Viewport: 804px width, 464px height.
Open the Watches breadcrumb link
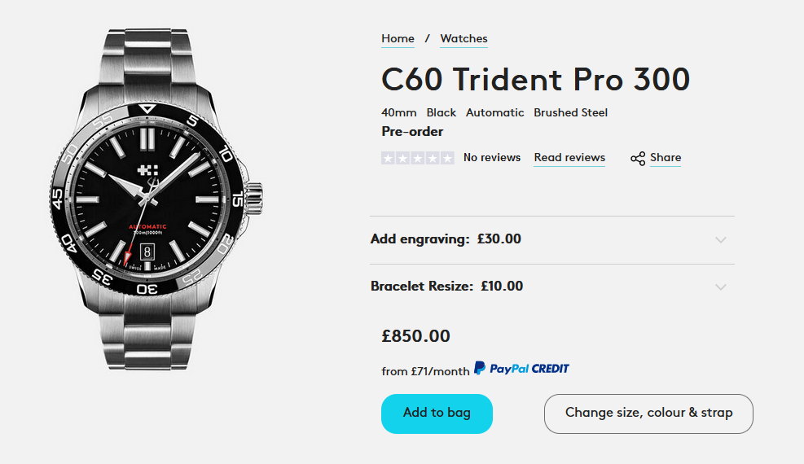(x=464, y=39)
